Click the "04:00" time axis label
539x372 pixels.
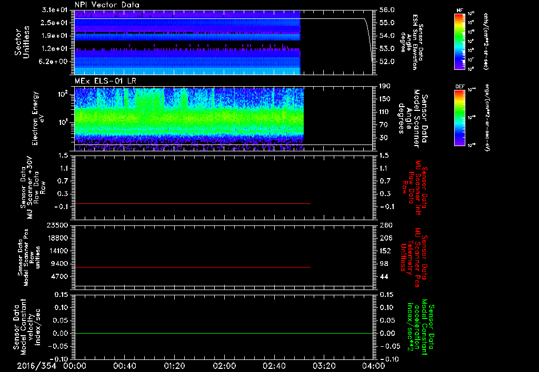click(374, 366)
